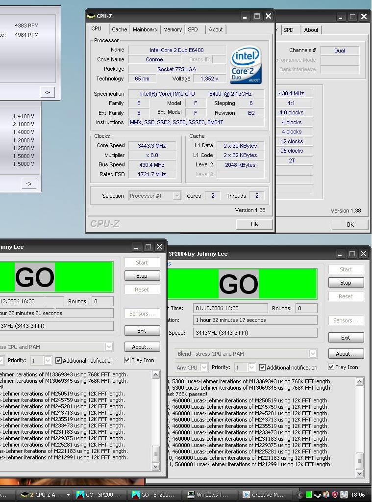Switch to the Mainboard tab in CPU-Z
The width and height of the screenshot is (372, 504).
pos(145,29)
